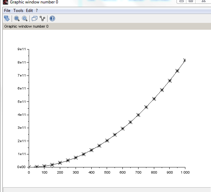This screenshot has width=211, height=192.
Task: Click the star marker at x=300
Action: pos(76,157)
